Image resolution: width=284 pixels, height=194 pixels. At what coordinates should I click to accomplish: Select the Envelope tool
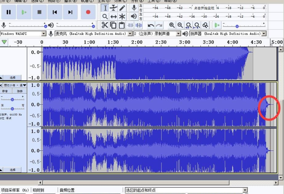(113, 8)
